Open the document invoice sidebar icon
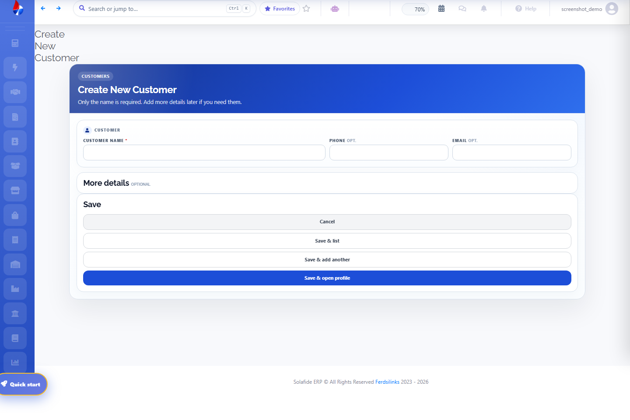 click(15, 117)
